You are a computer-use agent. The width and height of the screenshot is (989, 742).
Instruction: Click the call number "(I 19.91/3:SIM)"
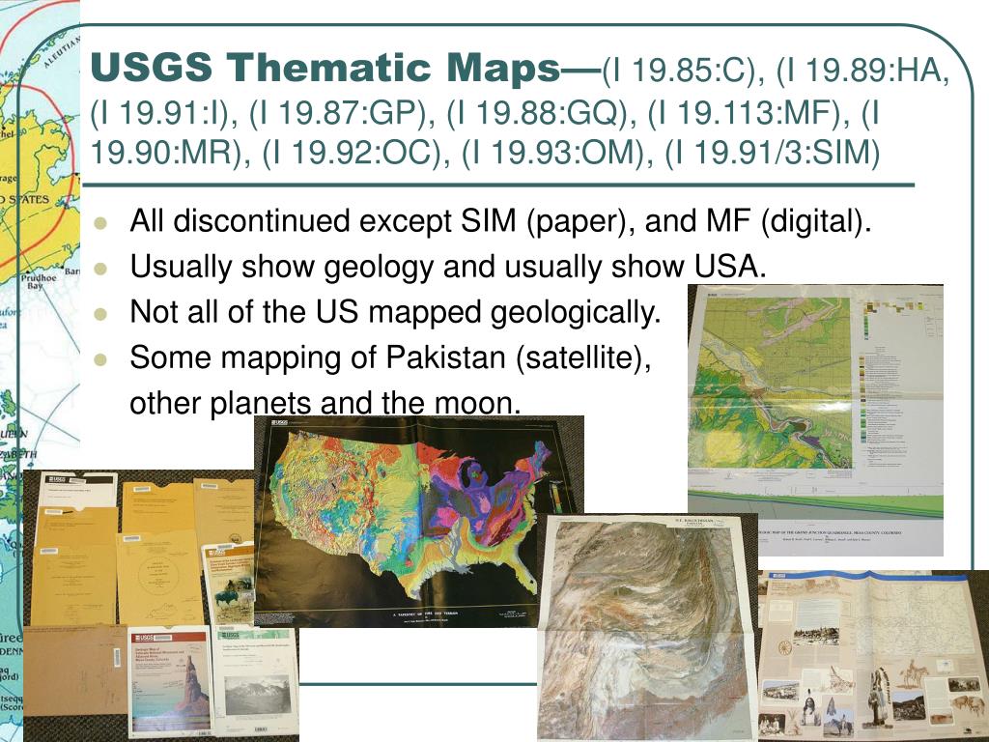pos(772,153)
